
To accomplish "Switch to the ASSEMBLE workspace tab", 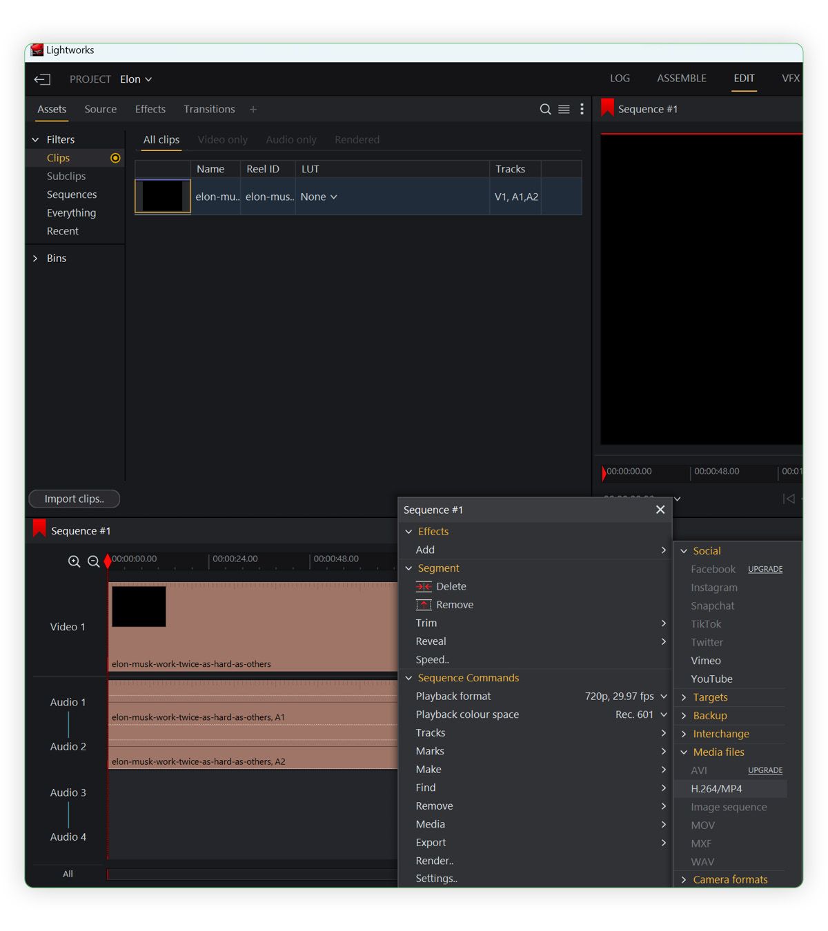I will coord(682,79).
